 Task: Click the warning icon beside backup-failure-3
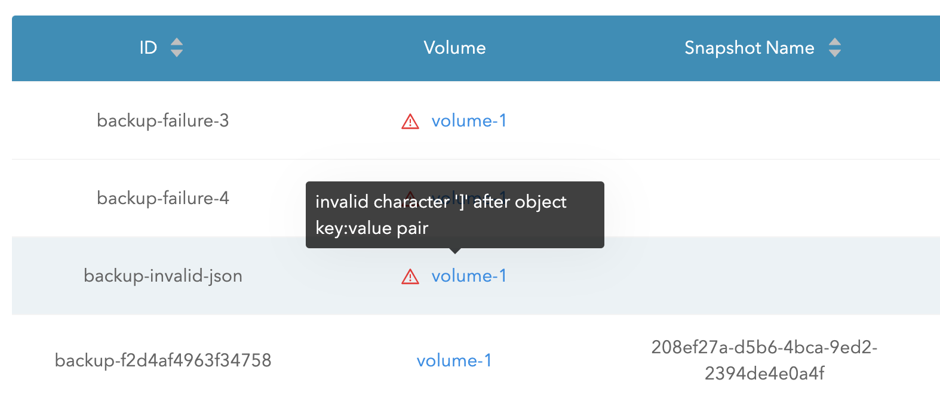[410, 121]
